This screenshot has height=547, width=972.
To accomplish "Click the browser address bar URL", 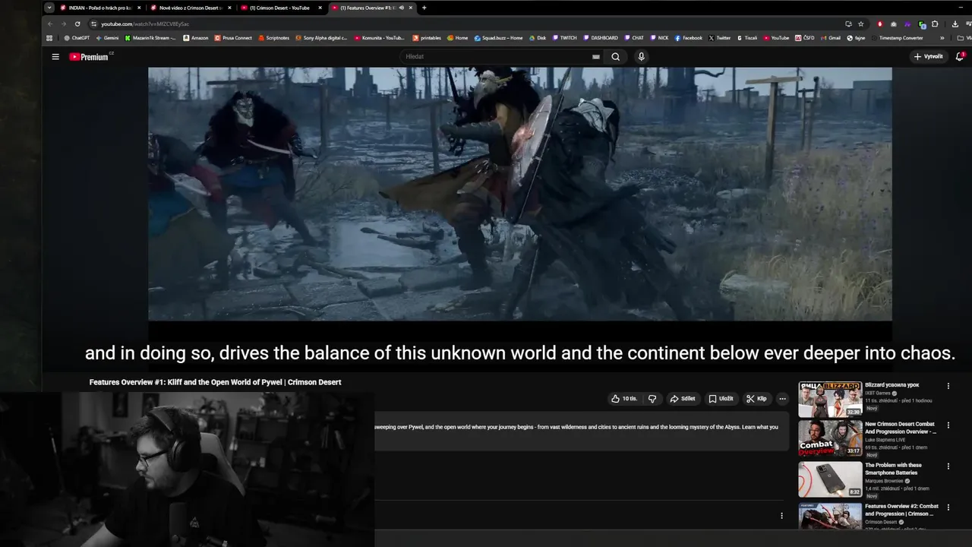I will click(145, 24).
